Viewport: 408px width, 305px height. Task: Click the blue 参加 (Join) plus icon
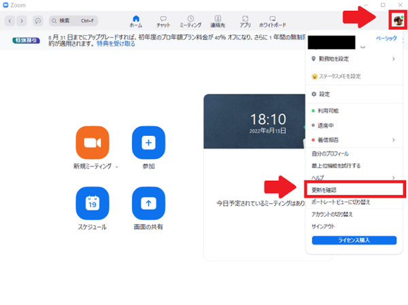tap(148, 142)
